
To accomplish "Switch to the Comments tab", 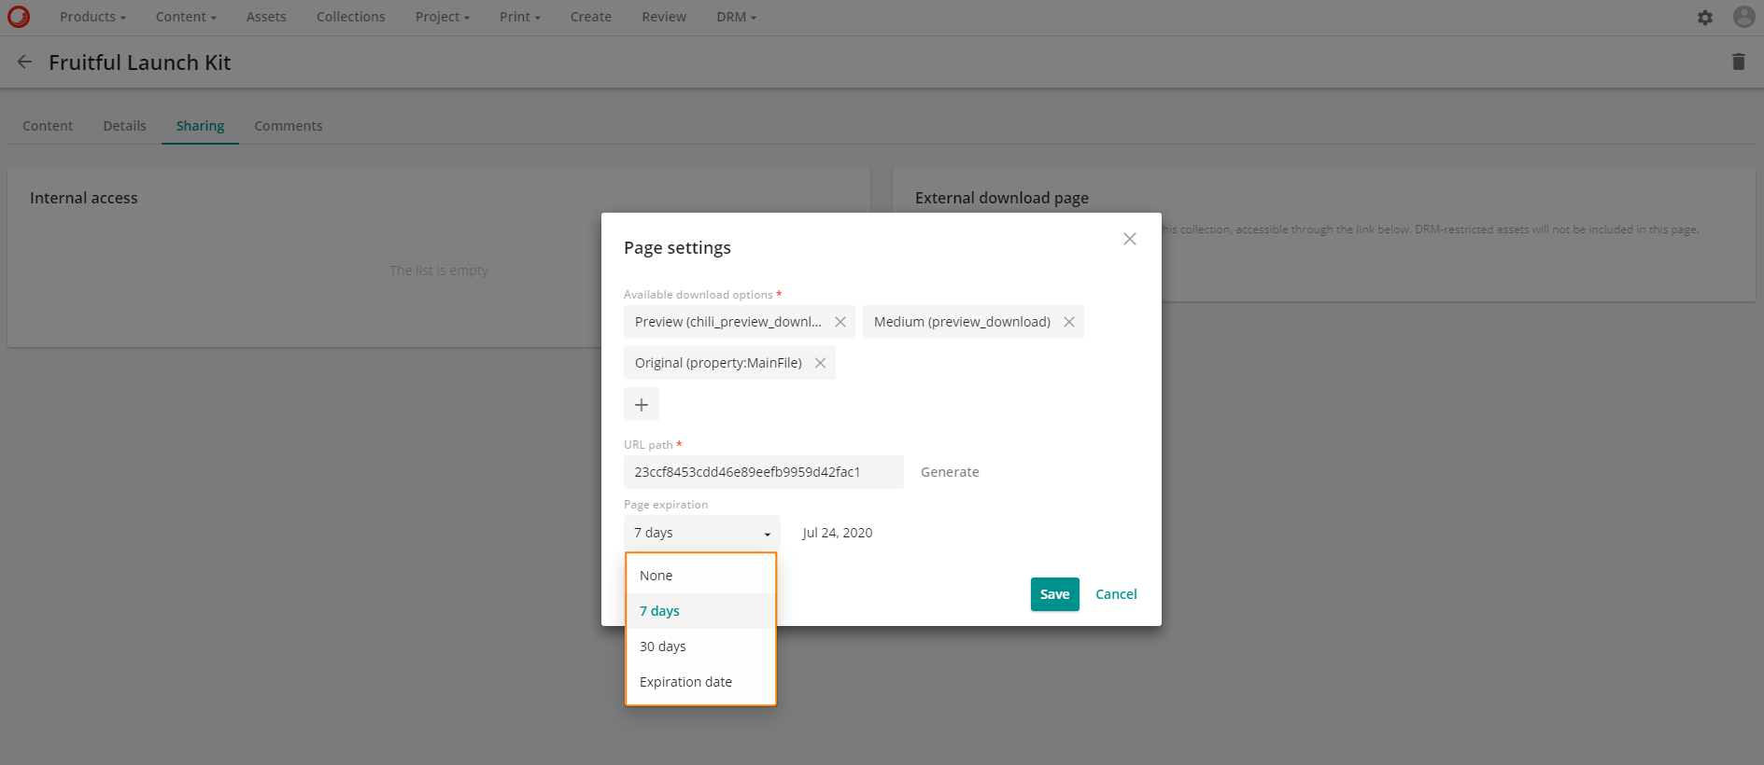I will pyautogui.click(x=288, y=126).
